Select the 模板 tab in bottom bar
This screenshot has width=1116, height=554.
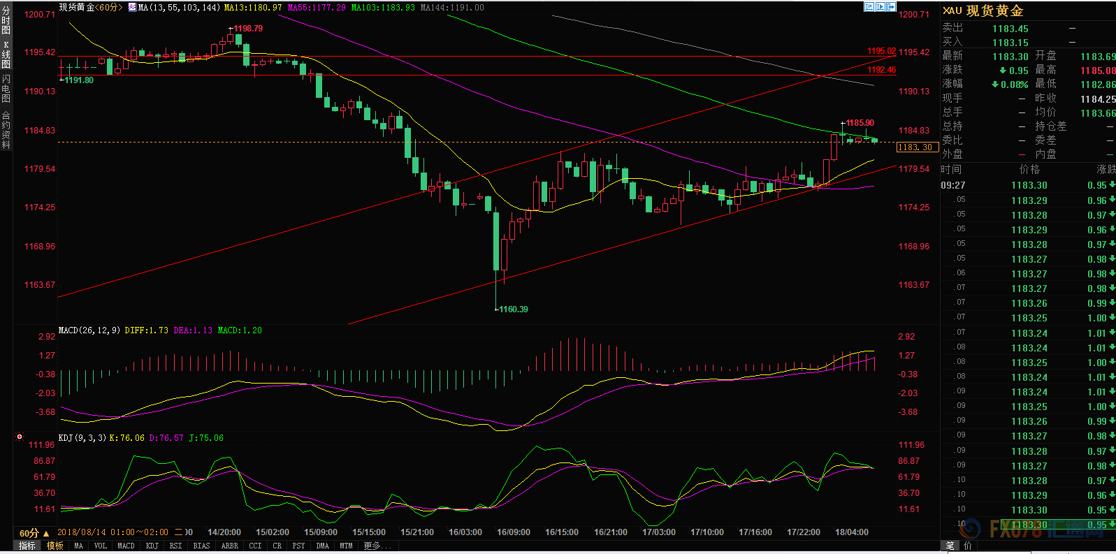[55, 546]
